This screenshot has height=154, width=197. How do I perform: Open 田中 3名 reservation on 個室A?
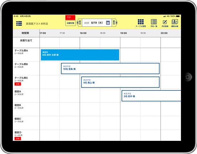coord(151,96)
